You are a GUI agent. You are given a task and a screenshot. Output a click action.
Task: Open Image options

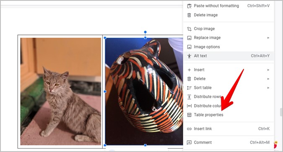click(x=228, y=47)
